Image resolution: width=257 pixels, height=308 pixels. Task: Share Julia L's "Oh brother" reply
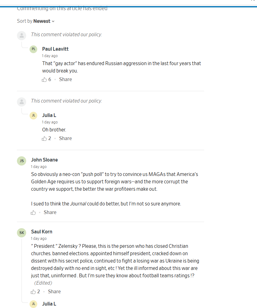point(65,138)
